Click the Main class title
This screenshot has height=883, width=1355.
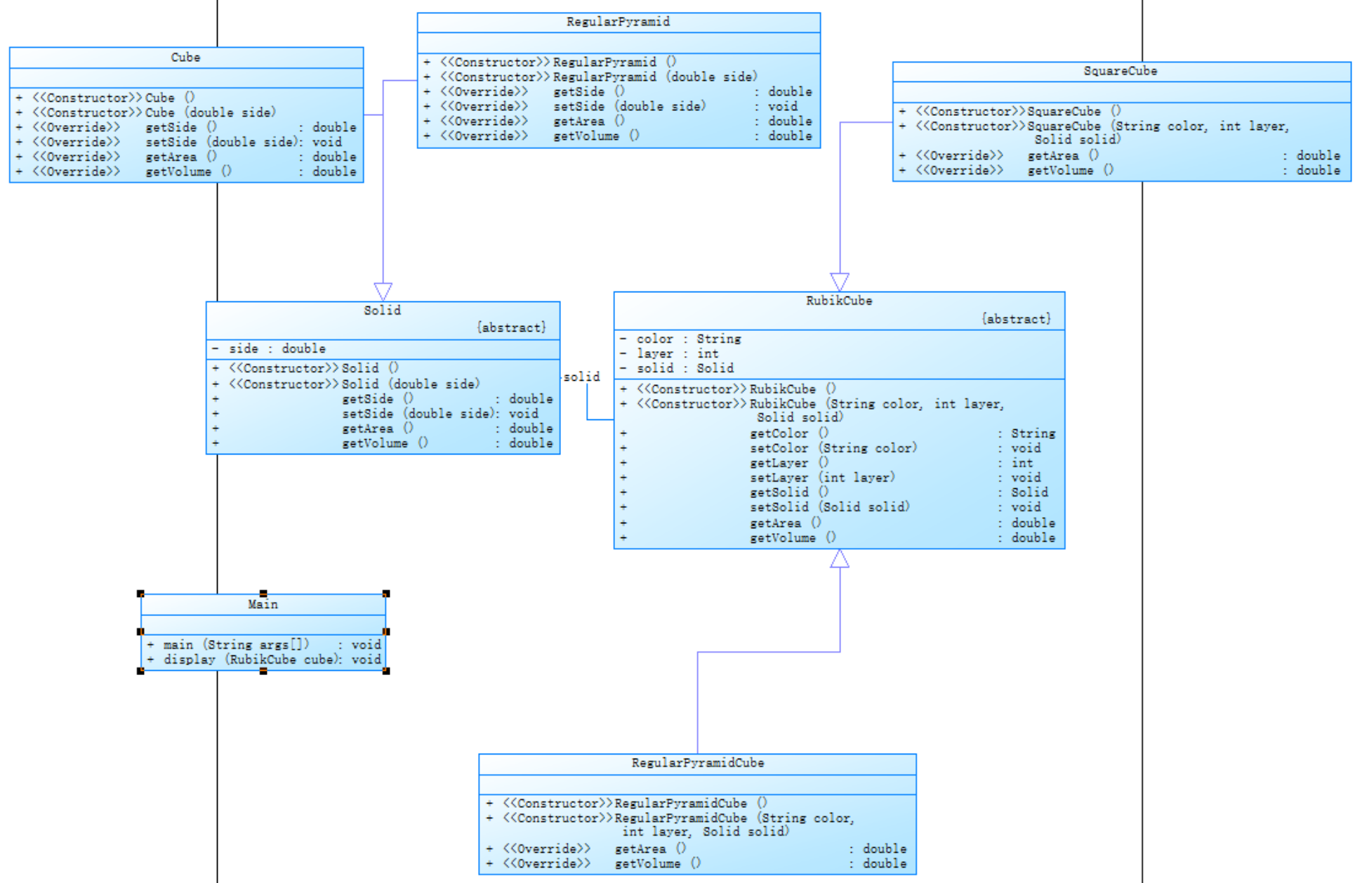pos(263,604)
